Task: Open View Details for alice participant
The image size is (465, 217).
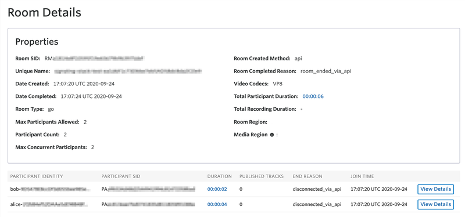Action: coord(435,204)
